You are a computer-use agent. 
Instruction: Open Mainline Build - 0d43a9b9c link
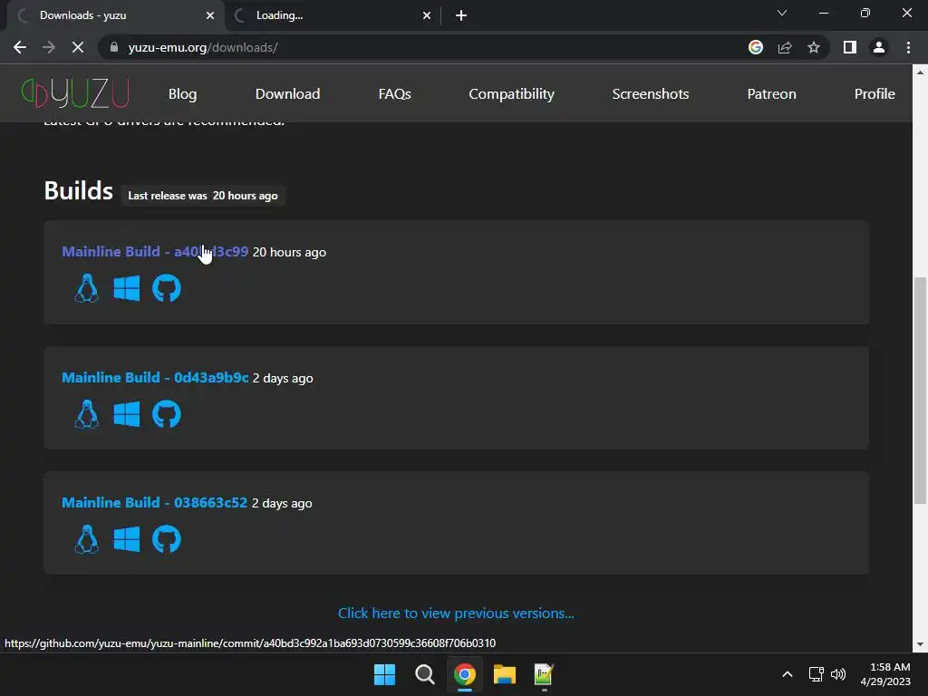tap(155, 378)
